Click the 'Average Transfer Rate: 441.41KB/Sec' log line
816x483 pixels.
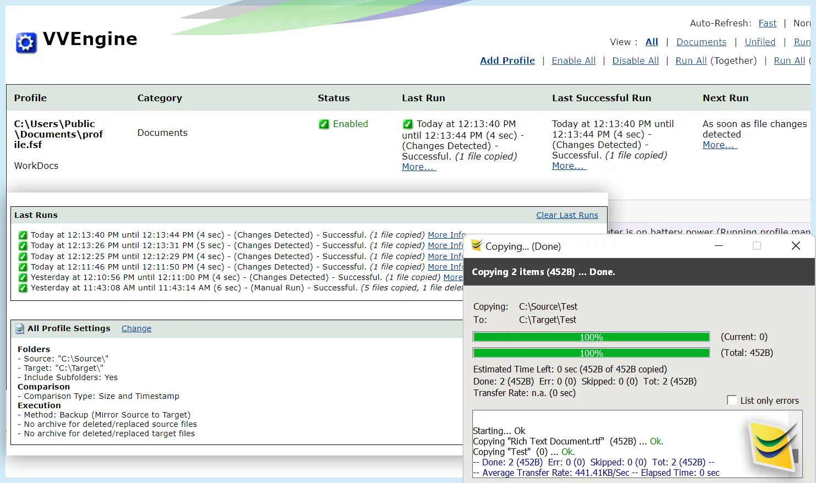pyautogui.click(x=596, y=473)
